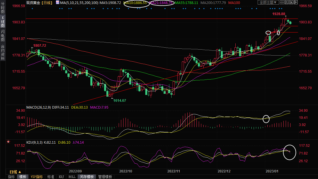Click 另存模板 to save template
318x179 pixels.
(87, 177)
